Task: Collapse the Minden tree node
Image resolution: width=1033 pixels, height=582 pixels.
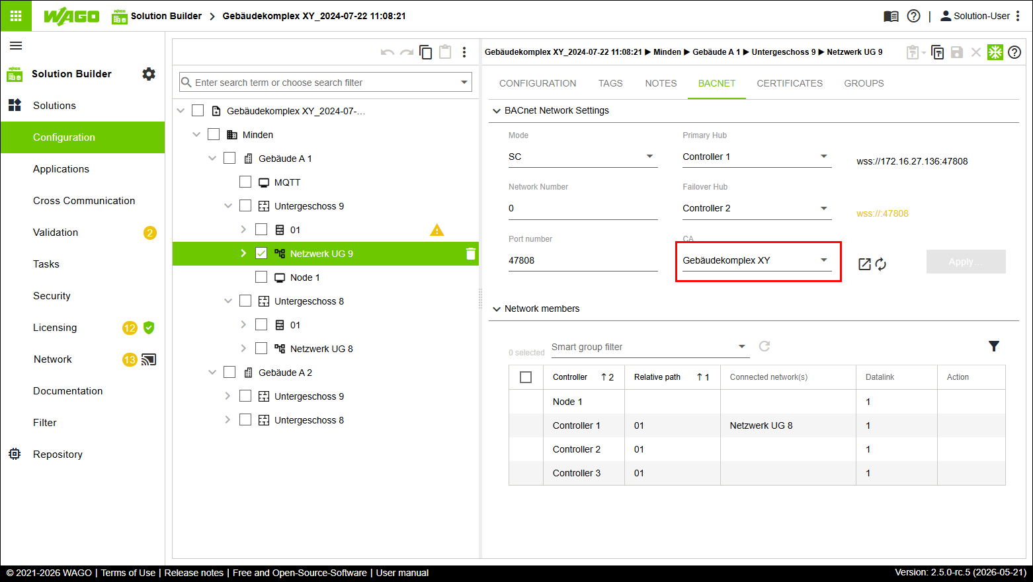Action: (196, 135)
